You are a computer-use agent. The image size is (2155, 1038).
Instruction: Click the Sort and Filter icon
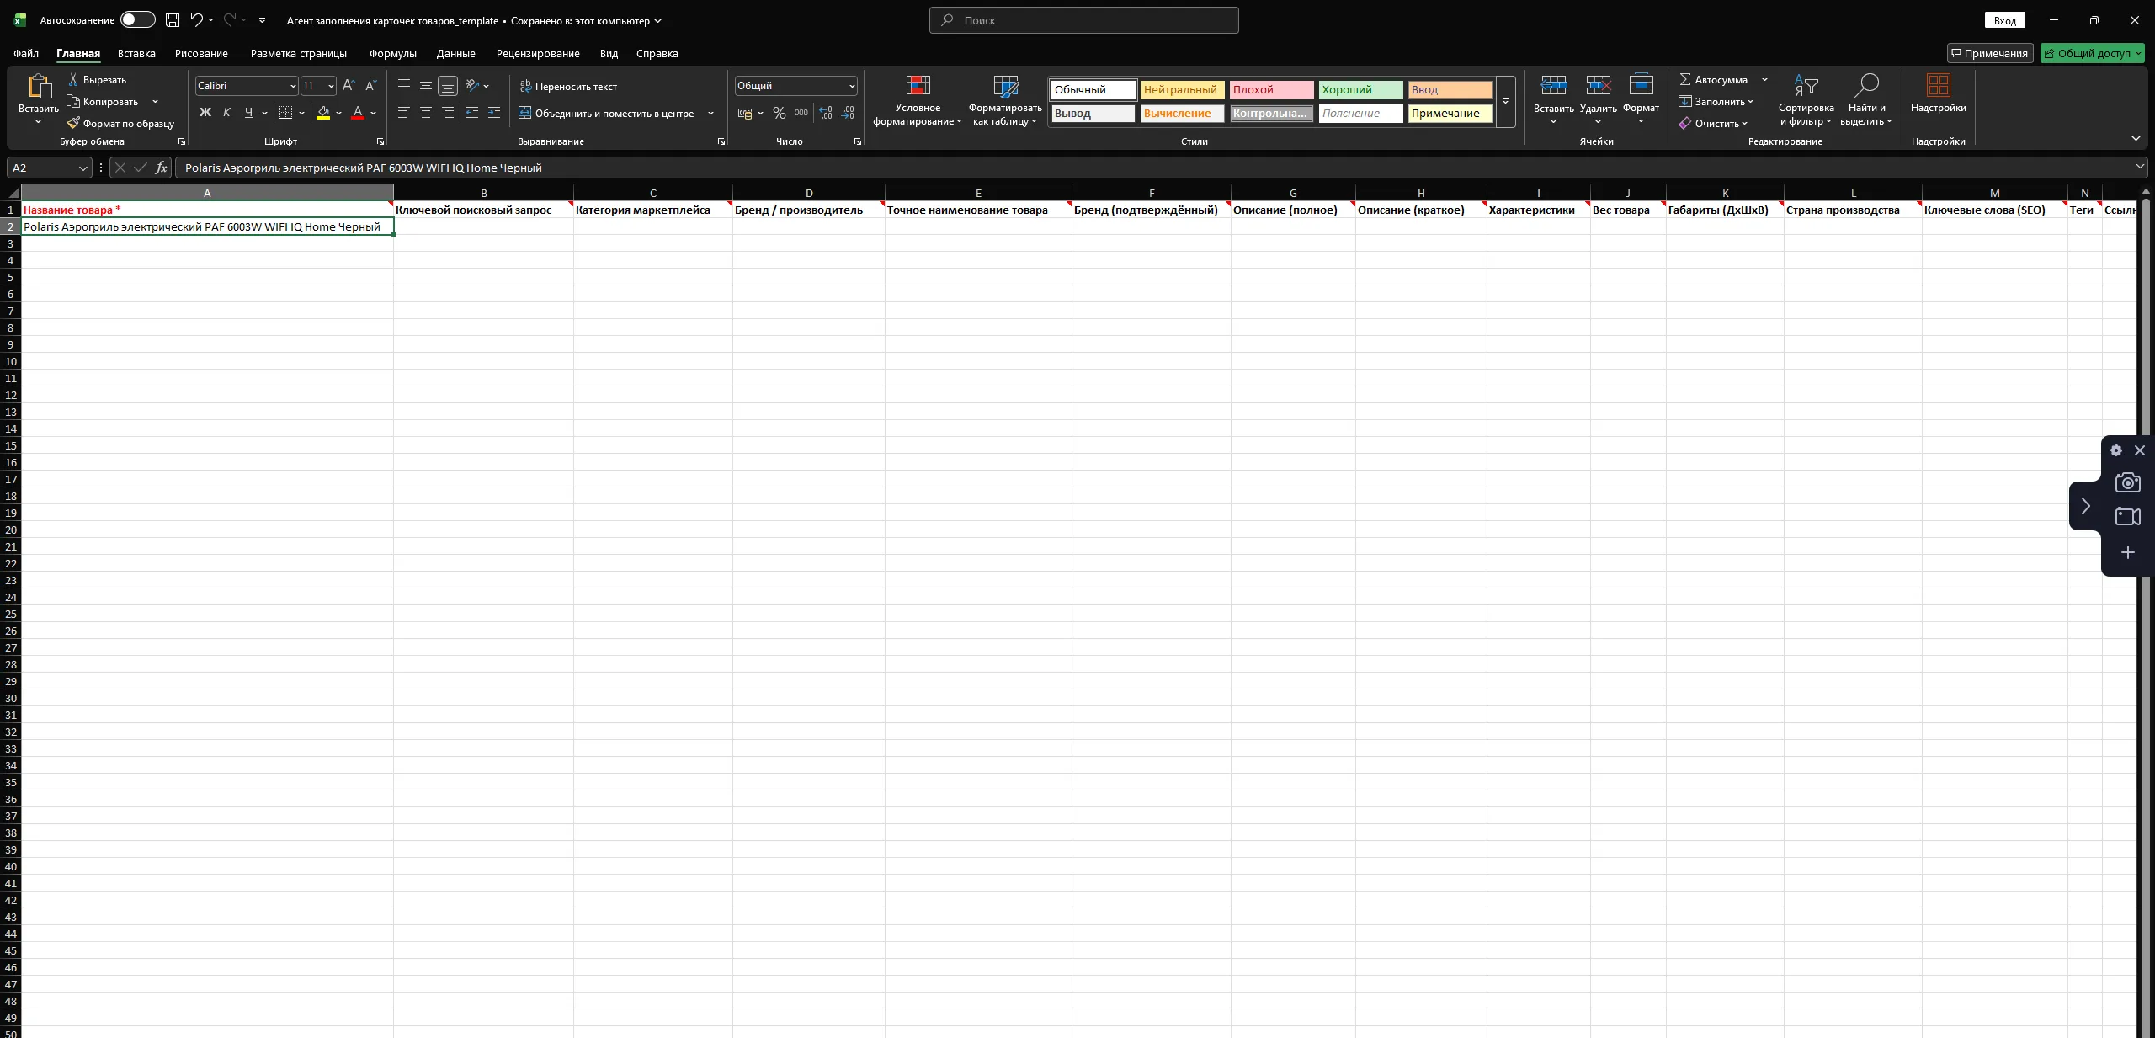pyautogui.click(x=1806, y=86)
